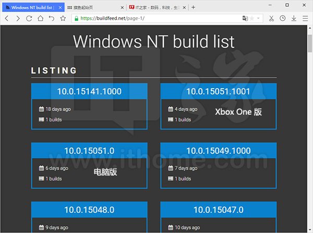Bookmark page with address bar star
Viewport: 313px width, 233px height.
click(252, 18)
